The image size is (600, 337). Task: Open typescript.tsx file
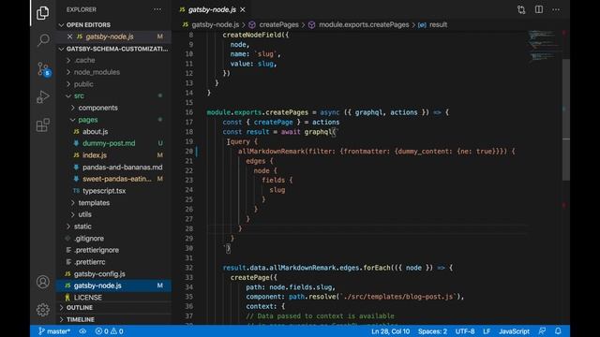(113, 191)
